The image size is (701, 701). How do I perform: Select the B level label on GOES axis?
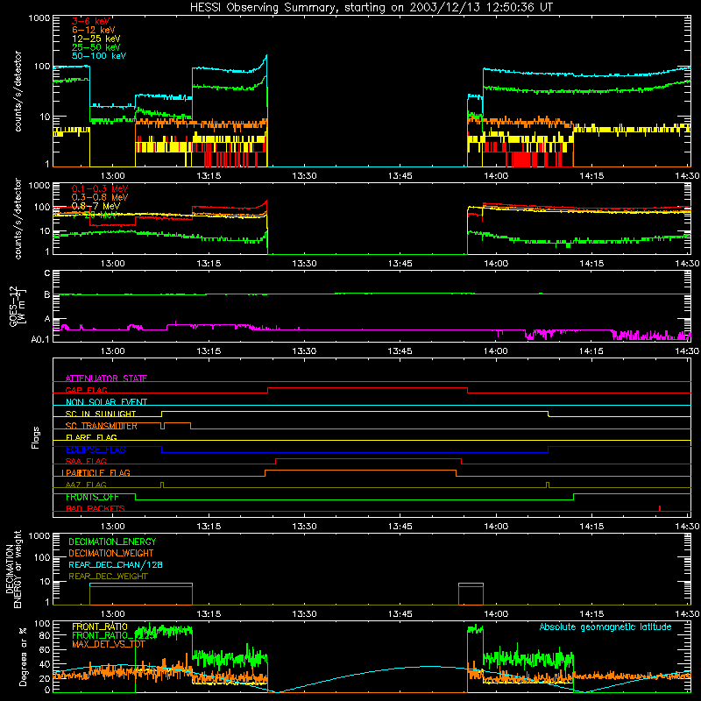(x=47, y=294)
